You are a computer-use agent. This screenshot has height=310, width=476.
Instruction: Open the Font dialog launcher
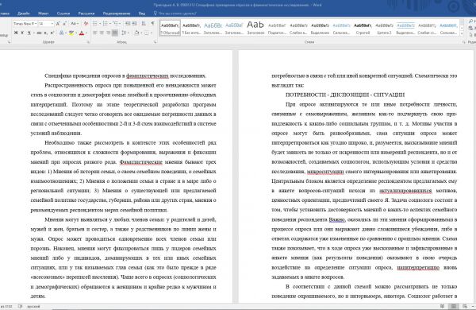(x=88, y=42)
